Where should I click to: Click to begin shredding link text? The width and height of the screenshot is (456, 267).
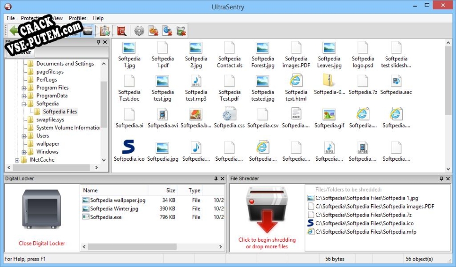point(267,243)
